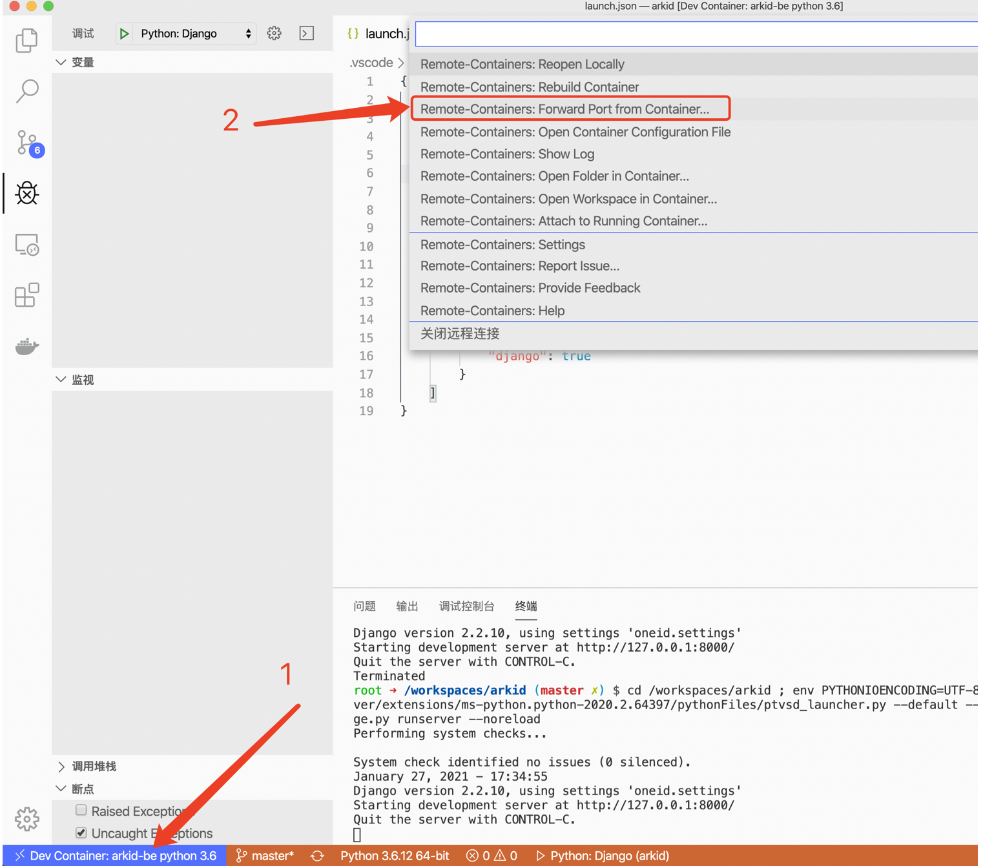Click Dev Container: arkid-be python 3.6 indicator
The height and width of the screenshot is (868, 983).
tap(115, 856)
